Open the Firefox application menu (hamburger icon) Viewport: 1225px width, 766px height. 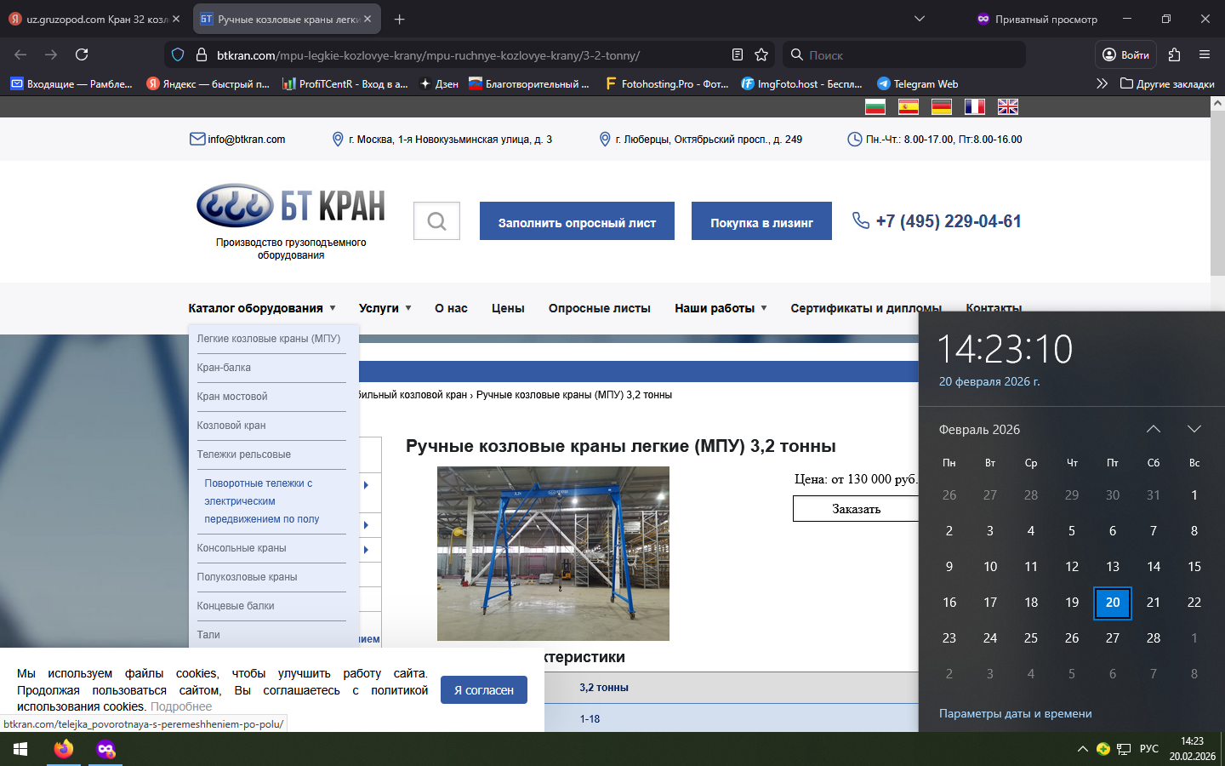point(1205,54)
